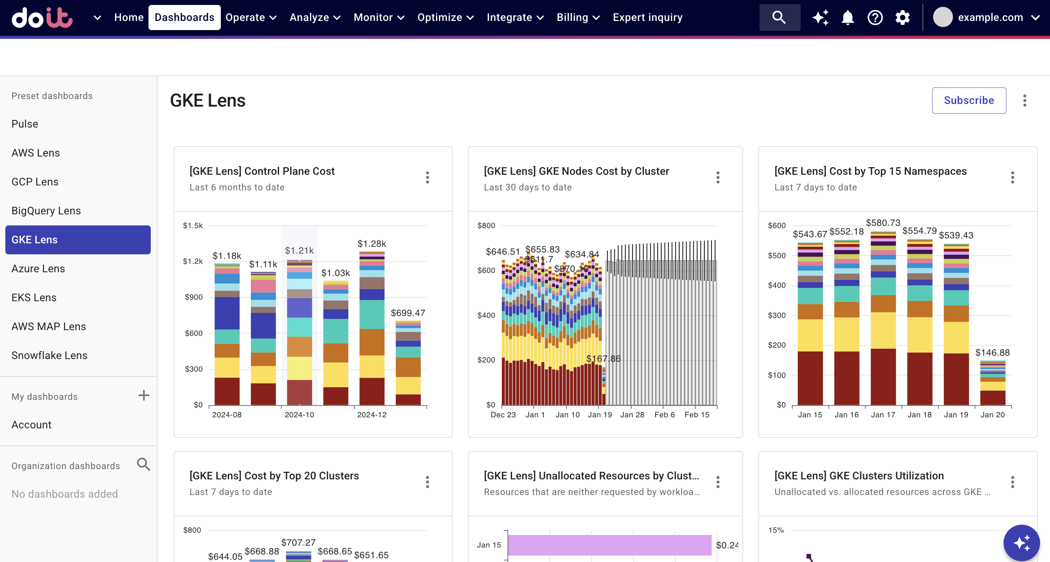
Task: Click the Jan 17 bar in Namespaces chart
Action: click(883, 318)
